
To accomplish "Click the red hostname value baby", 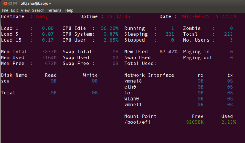I will tap(42, 16).
